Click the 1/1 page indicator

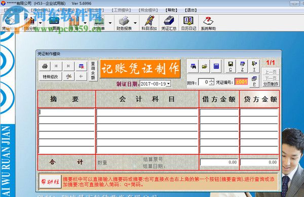coord(270,63)
